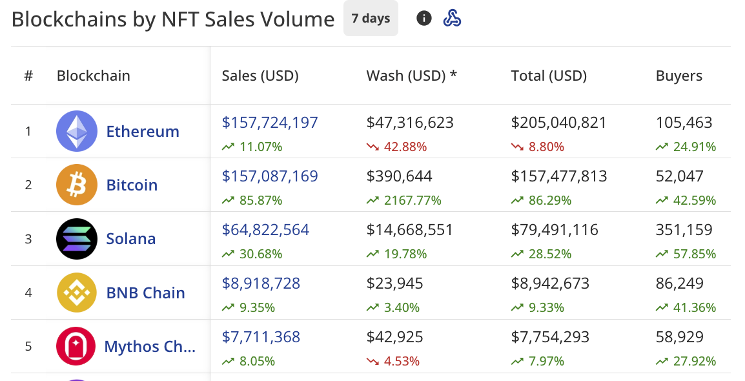Click the # rank column header
The width and height of the screenshot is (745, 381).
tap(28, 76)
